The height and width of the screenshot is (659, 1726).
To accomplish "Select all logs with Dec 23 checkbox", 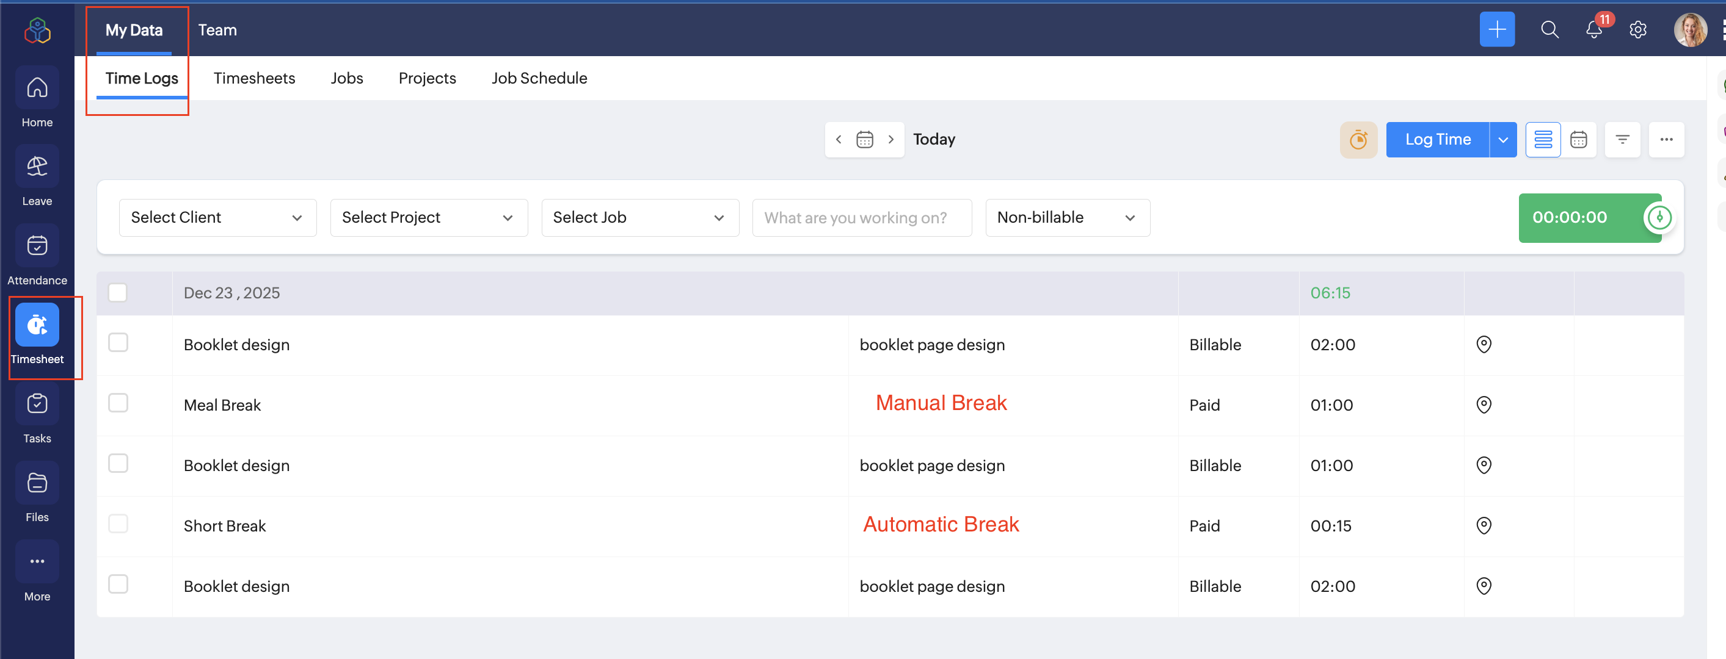I will point(118,293).
